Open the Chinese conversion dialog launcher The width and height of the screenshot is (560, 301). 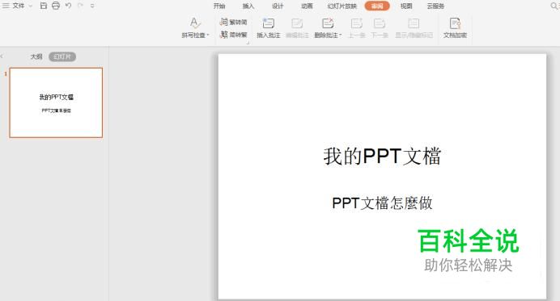coord(248,43)
